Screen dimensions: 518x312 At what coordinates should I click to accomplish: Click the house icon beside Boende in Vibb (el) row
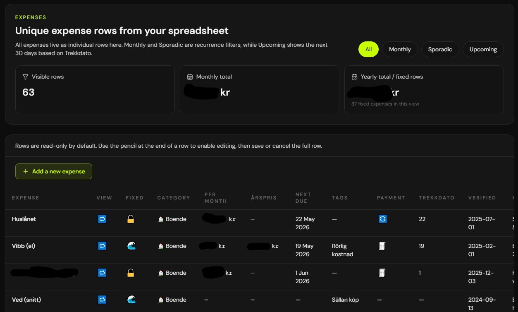pyautogui.click(x=160, y=246)
